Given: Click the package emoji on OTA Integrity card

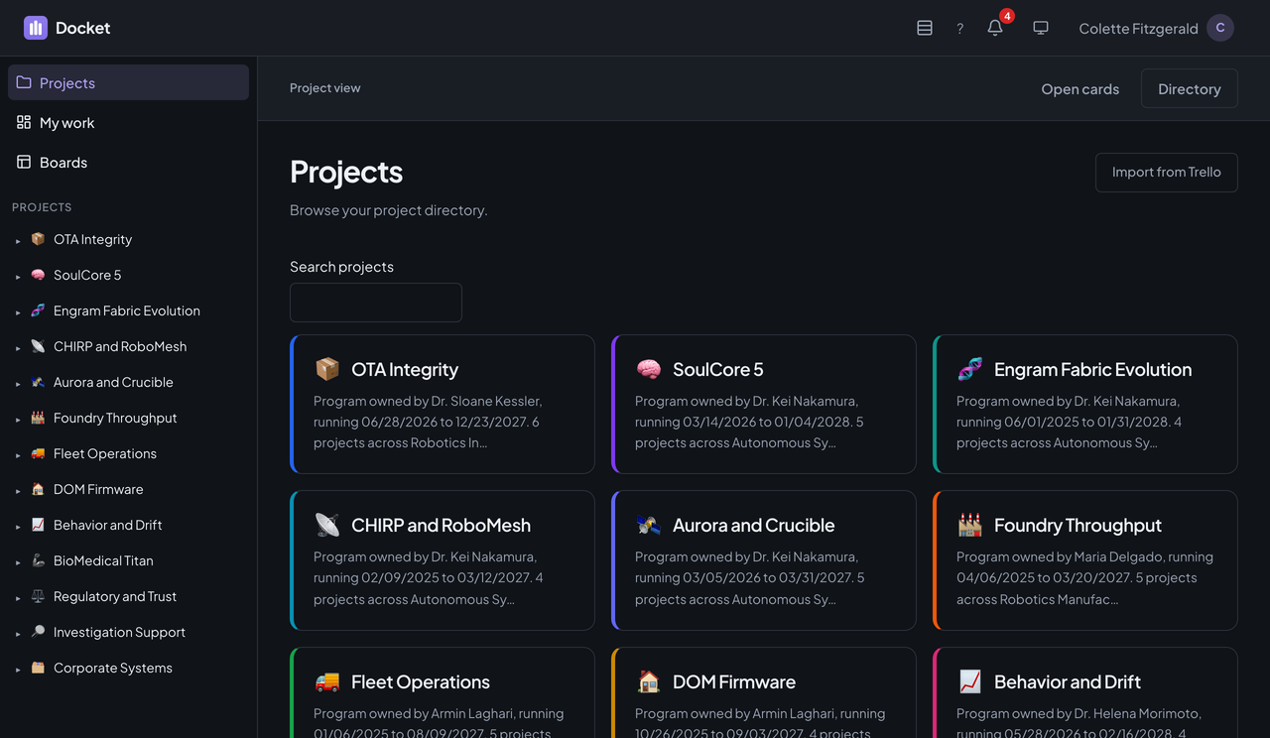Looking at the screenshot, I should pos(327,369).
